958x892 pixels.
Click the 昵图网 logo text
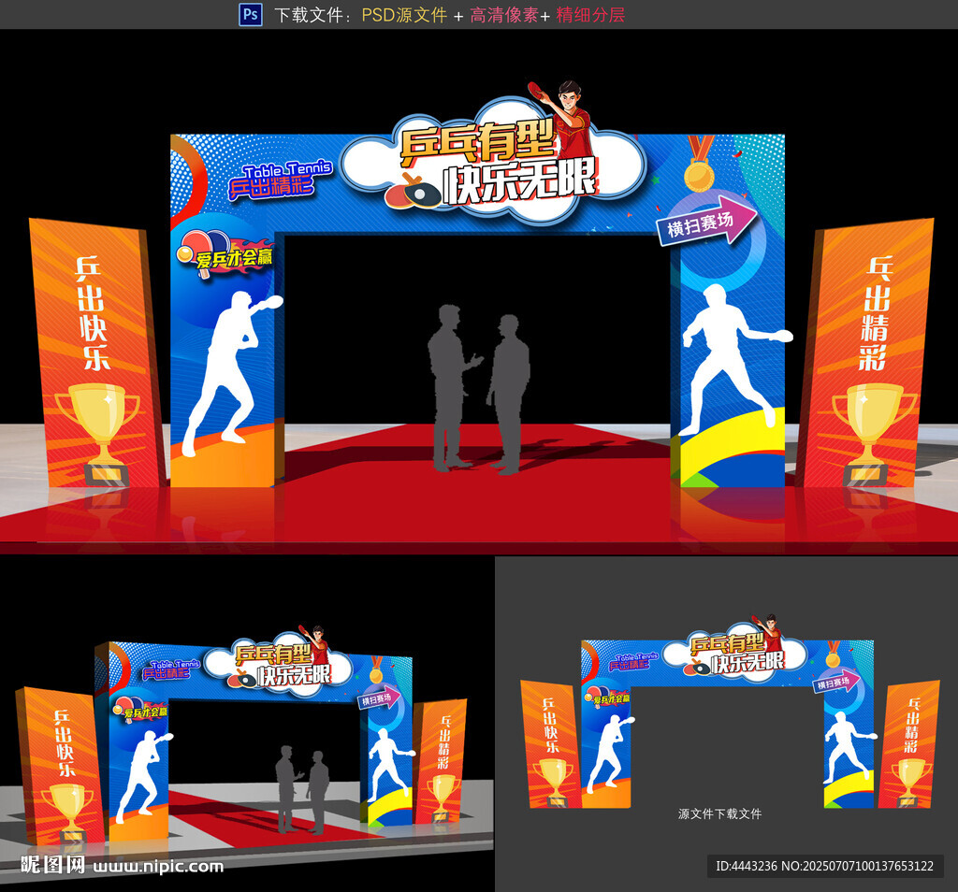coord(54,865)
